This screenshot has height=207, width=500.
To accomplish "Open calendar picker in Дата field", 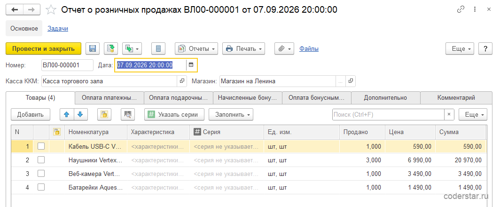I will [191, 65].
